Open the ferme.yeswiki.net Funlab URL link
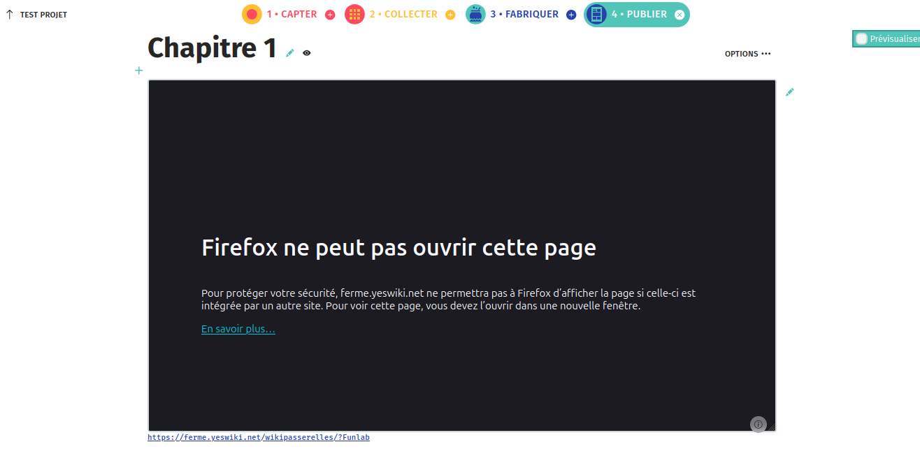Viewport: 920px width, 449px height. tap(258, 438)
